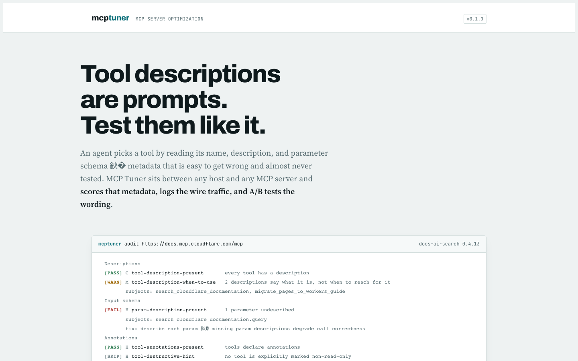Click the 'fix: describe each param' line
This screenshot has height=361, width=578.
tap(245, 329)
